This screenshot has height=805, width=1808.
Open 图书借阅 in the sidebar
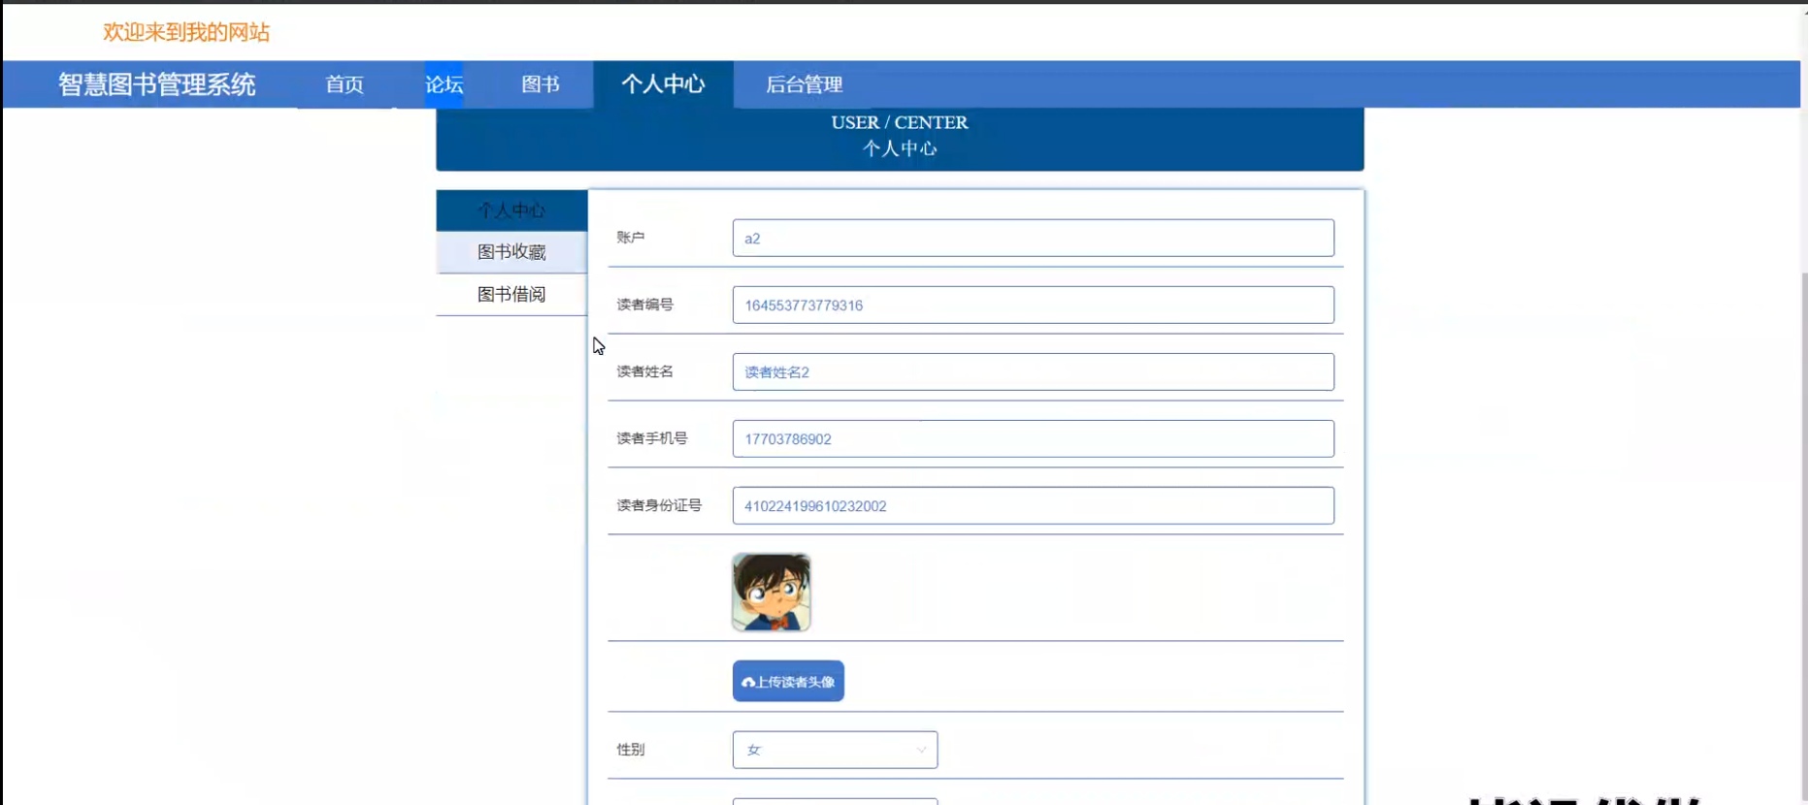point(511,294)
